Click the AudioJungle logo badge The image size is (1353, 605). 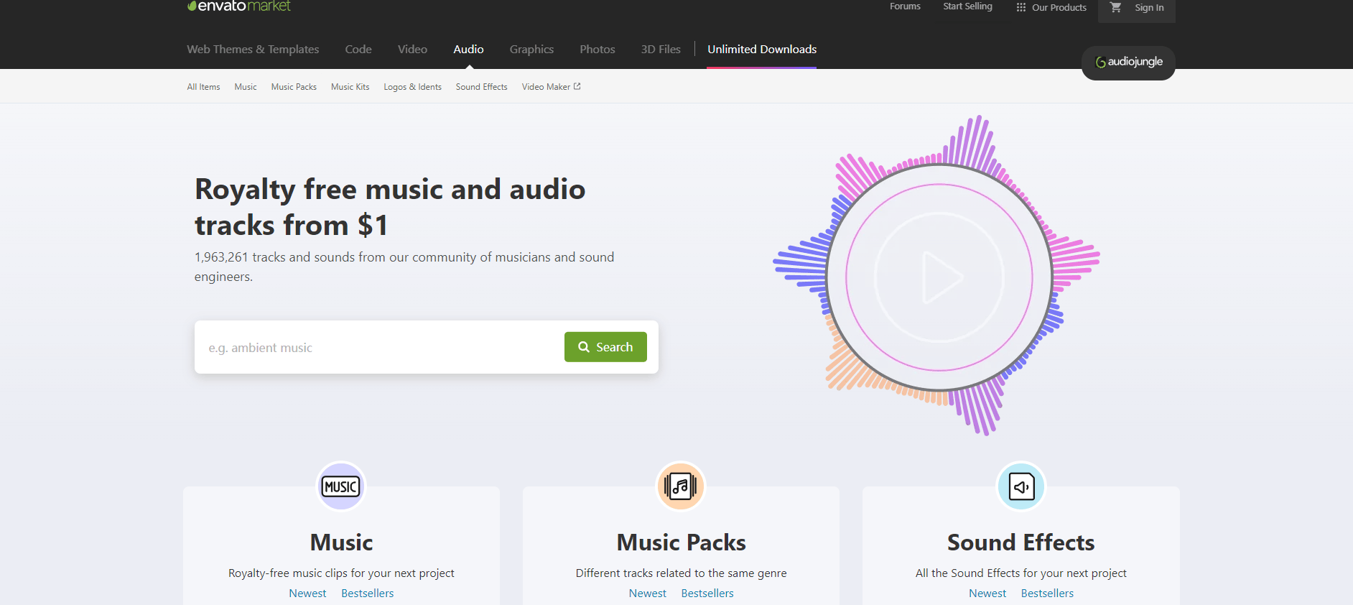(1128, 63)
